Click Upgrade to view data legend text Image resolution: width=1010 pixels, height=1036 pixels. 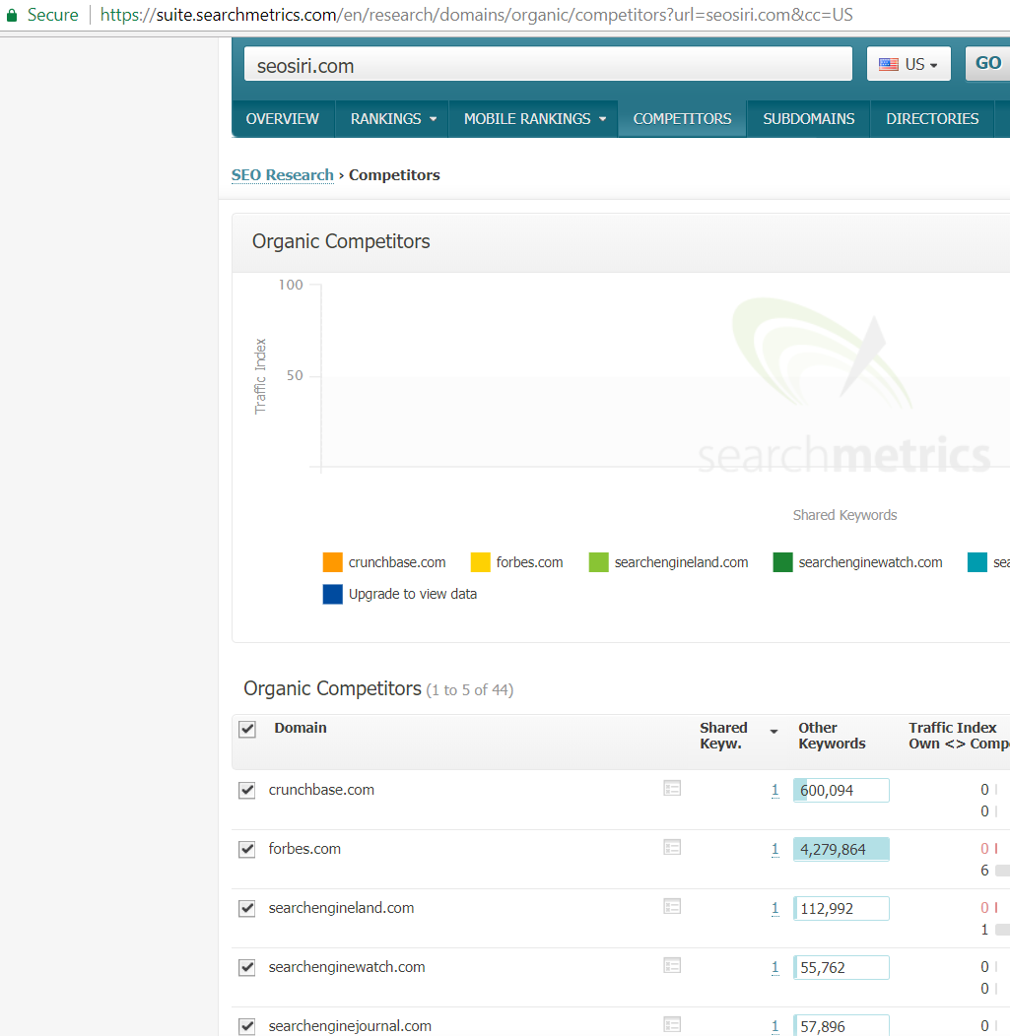pos(413,594)
